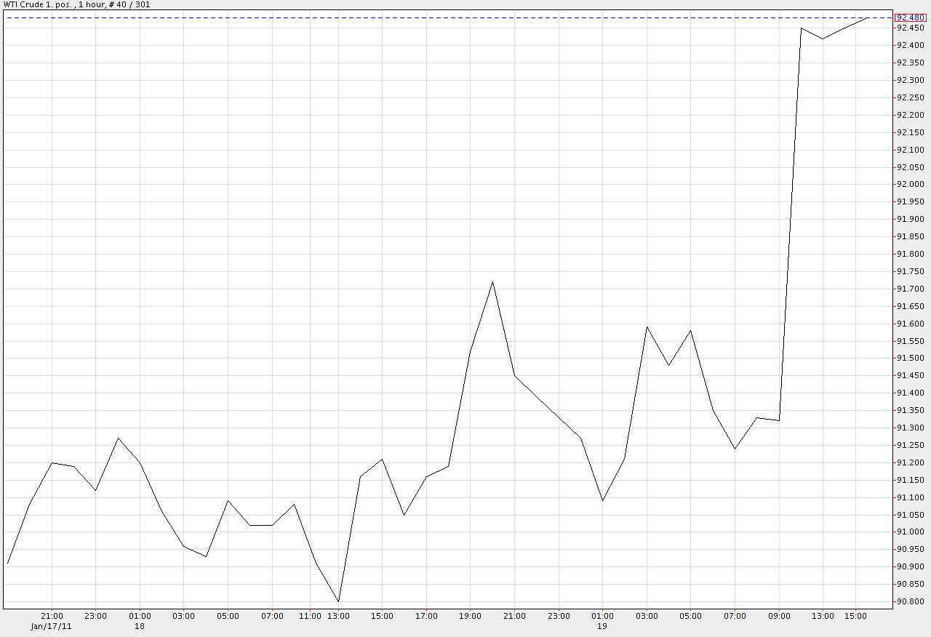Click the 91.500 price axis label
The image size is (931, 637).
(x=910, y=358)
